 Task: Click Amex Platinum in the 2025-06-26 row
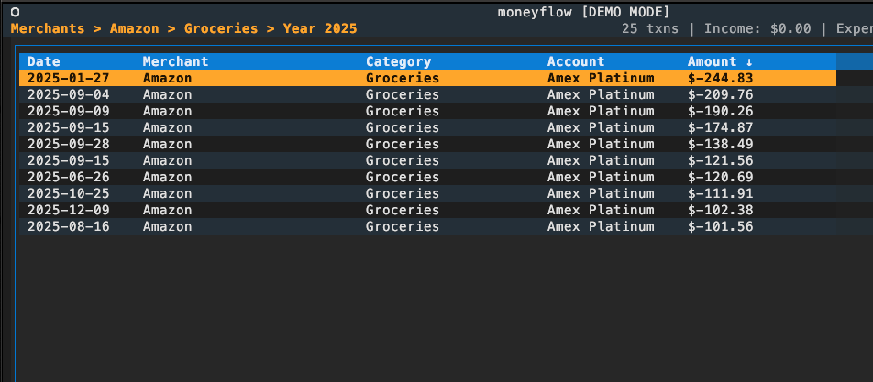click(x=601, y=177)
